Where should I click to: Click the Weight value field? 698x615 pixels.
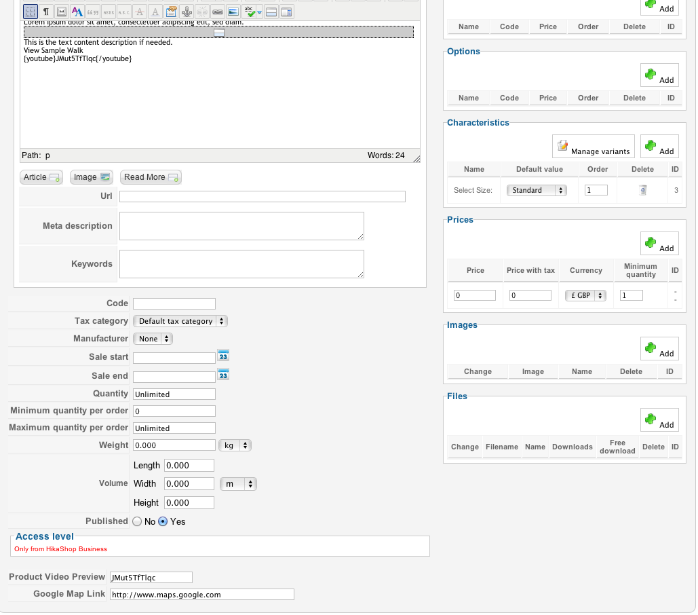174,446
